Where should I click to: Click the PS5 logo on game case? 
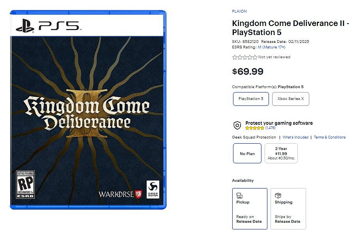(47, 26)
